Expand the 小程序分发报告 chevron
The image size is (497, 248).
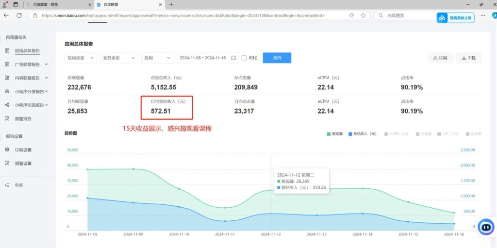[46, 91]
